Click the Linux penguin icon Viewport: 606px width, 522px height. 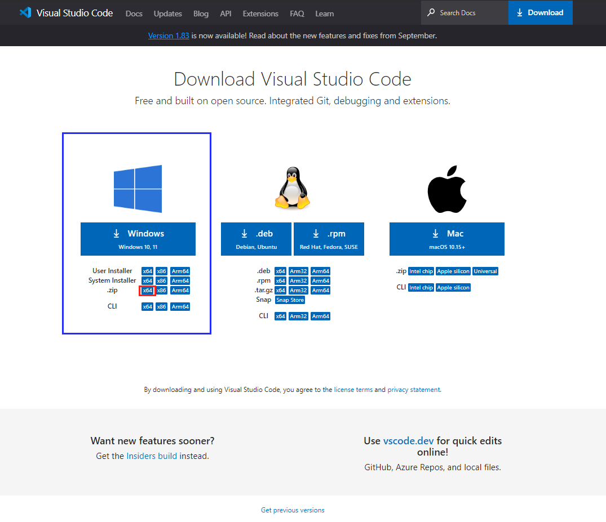[293, 188]
